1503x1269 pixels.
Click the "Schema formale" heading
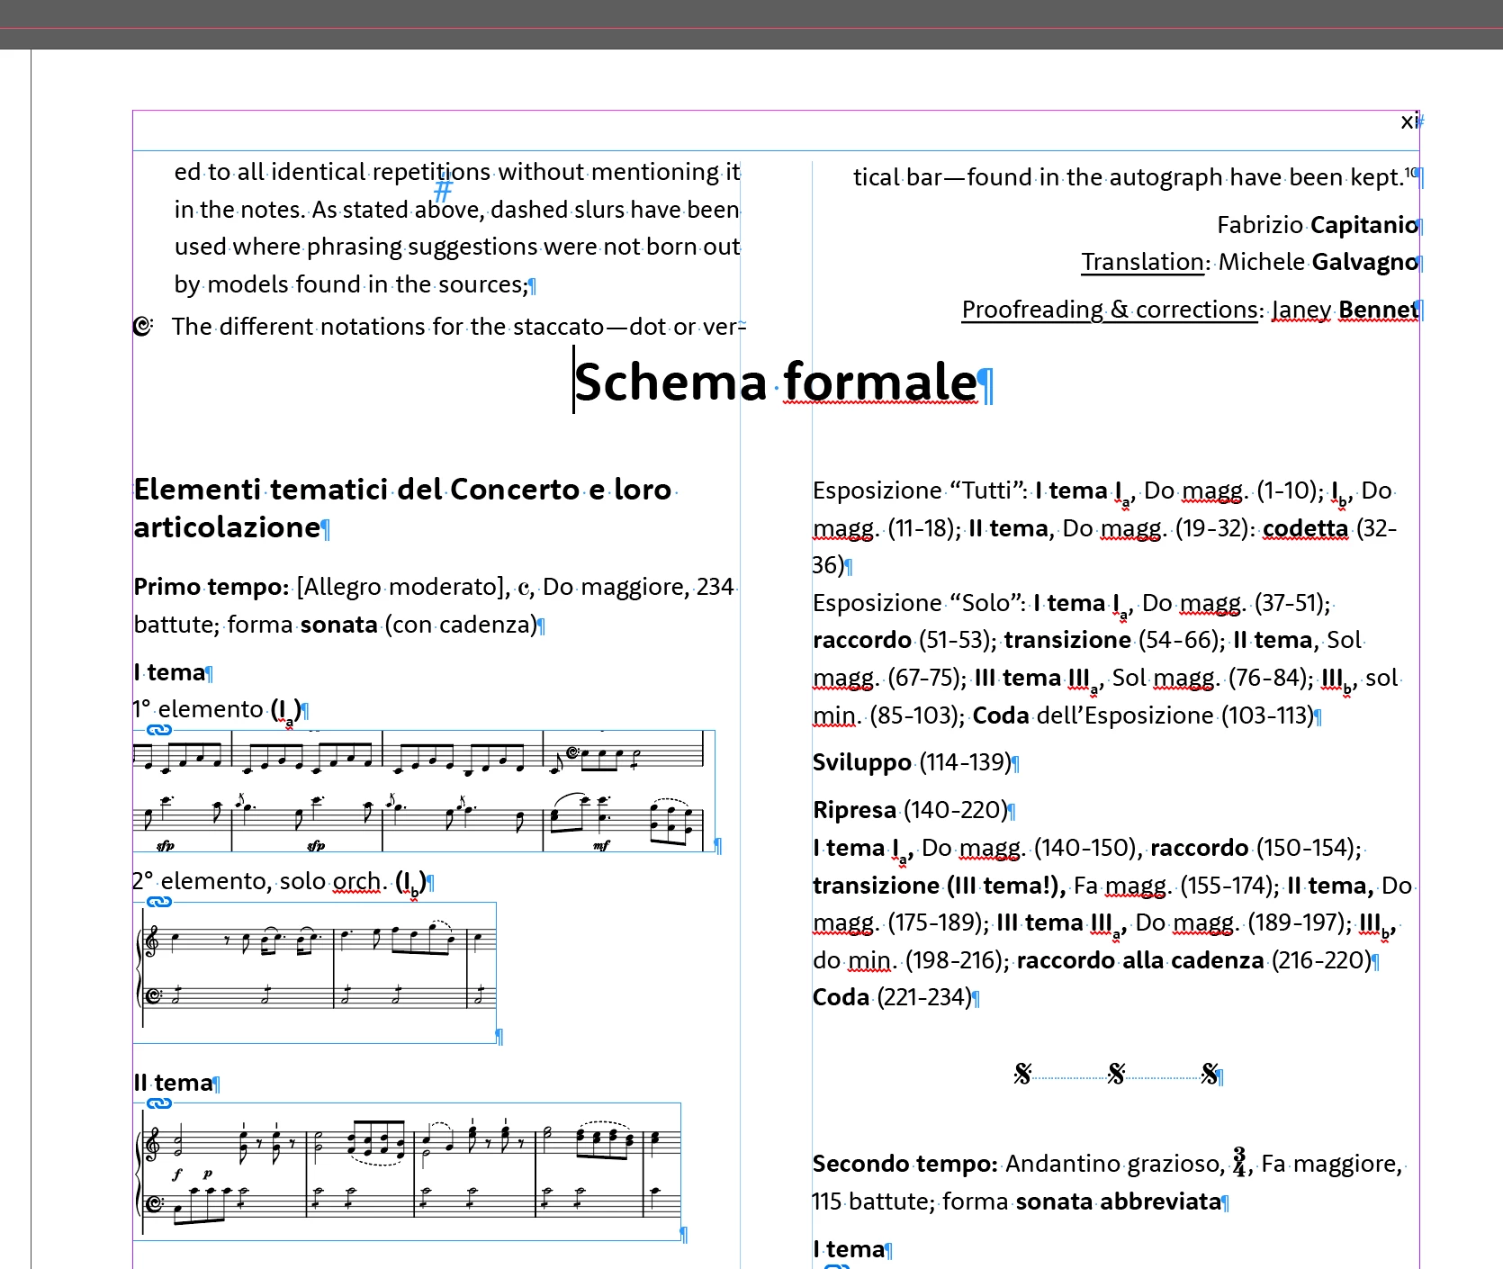point(776,382)
